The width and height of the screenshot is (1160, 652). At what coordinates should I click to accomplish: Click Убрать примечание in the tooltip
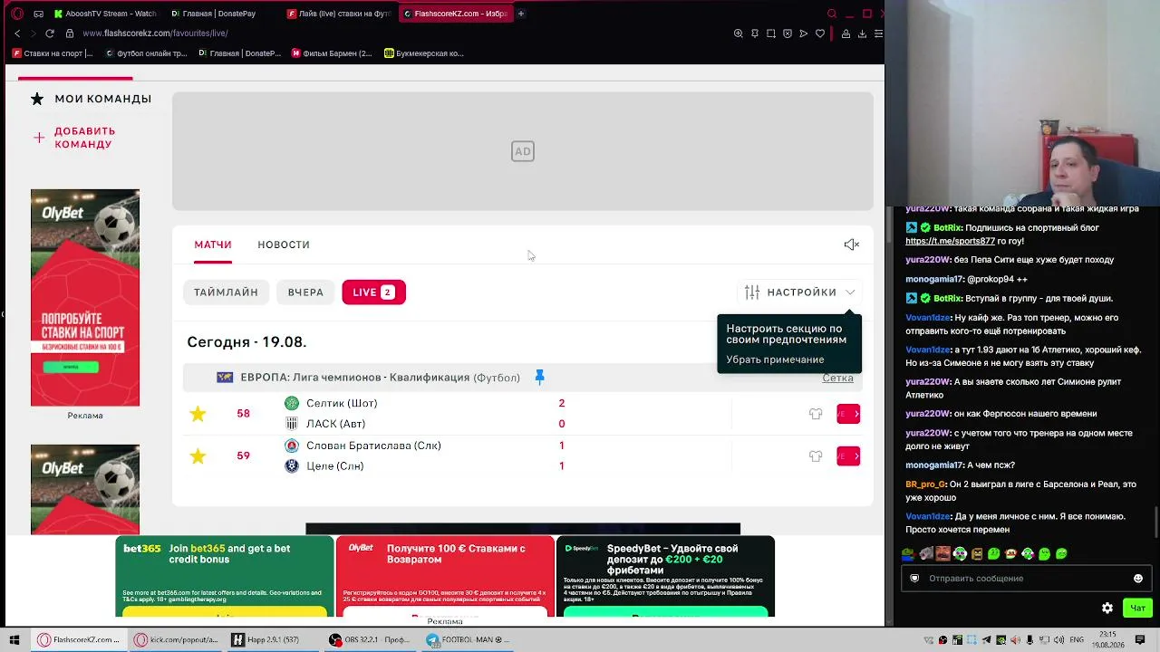click(775, 360)
